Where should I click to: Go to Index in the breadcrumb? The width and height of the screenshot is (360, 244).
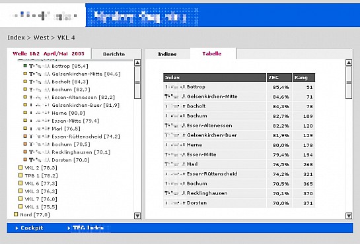click(16, 38)
